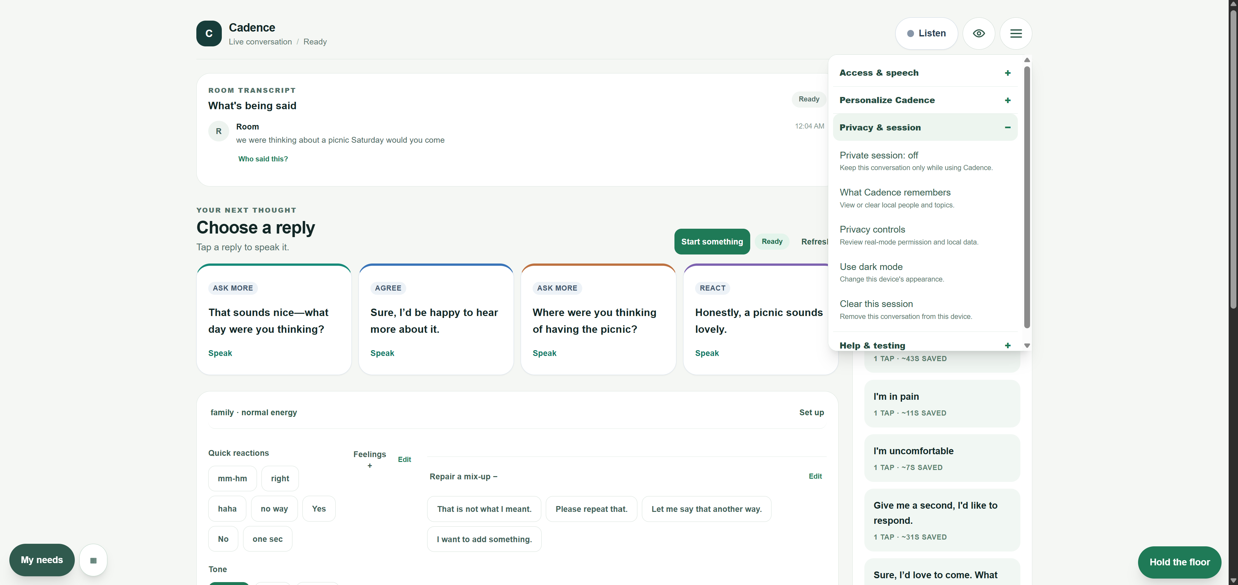Click Hold the floor button

pyautogui.click(x=1179, y=562)
